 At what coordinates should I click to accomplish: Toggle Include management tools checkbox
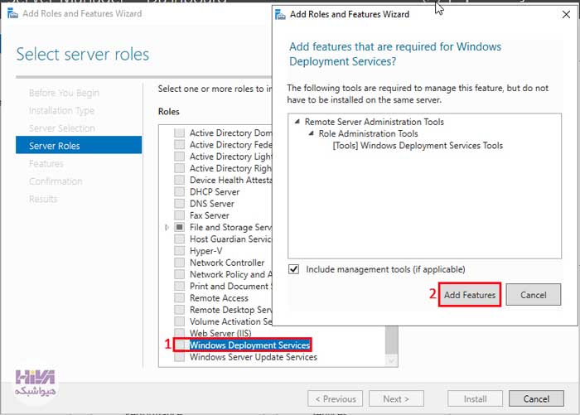(x=293, y=269)
